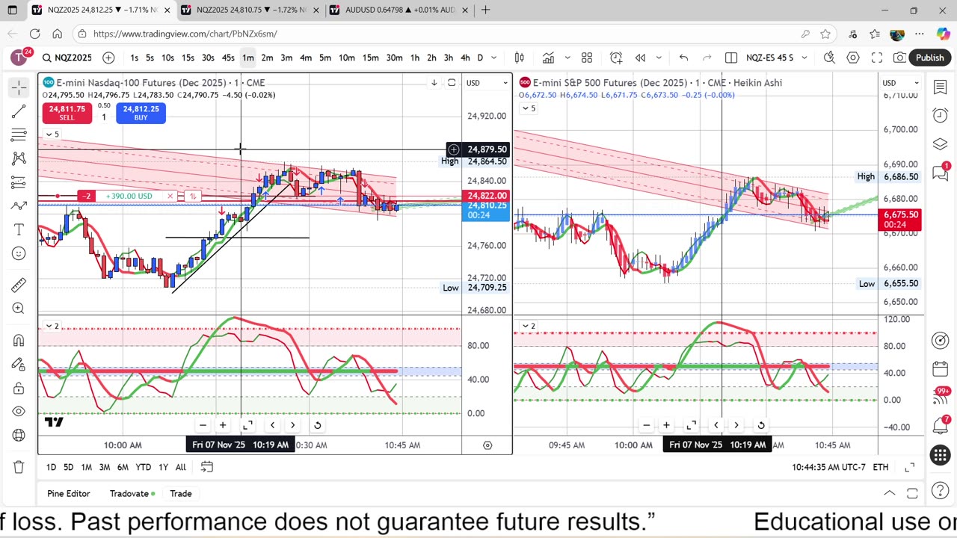Take a chart snapshot with camera
957x538 pixels.
point(900,58)
